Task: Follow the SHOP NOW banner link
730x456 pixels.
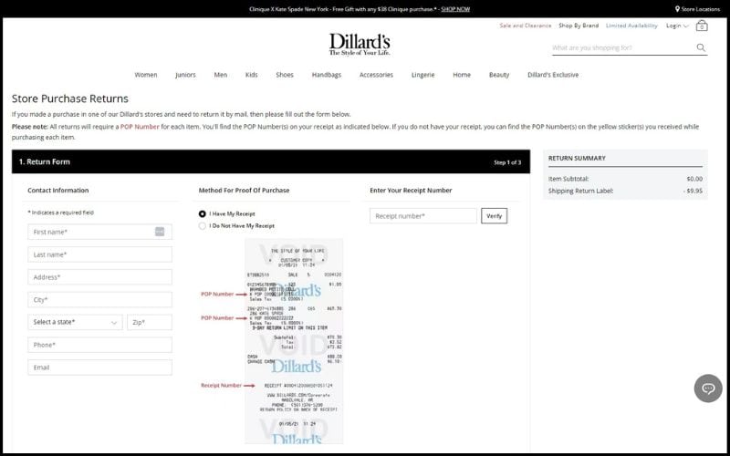Action: [455, 9]
